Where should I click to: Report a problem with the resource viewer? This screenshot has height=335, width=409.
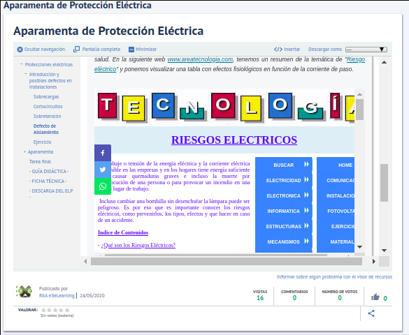(334, 276)
